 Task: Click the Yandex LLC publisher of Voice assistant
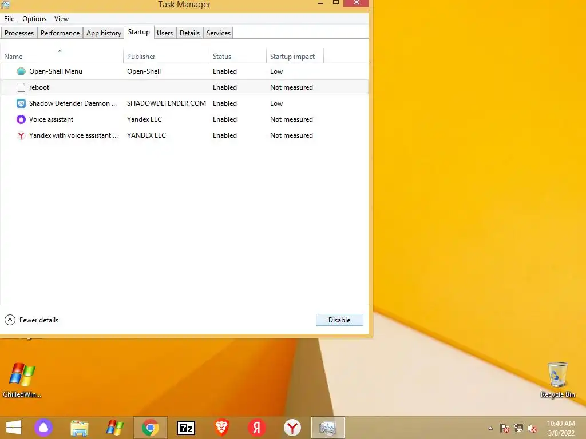coord(144,119)
